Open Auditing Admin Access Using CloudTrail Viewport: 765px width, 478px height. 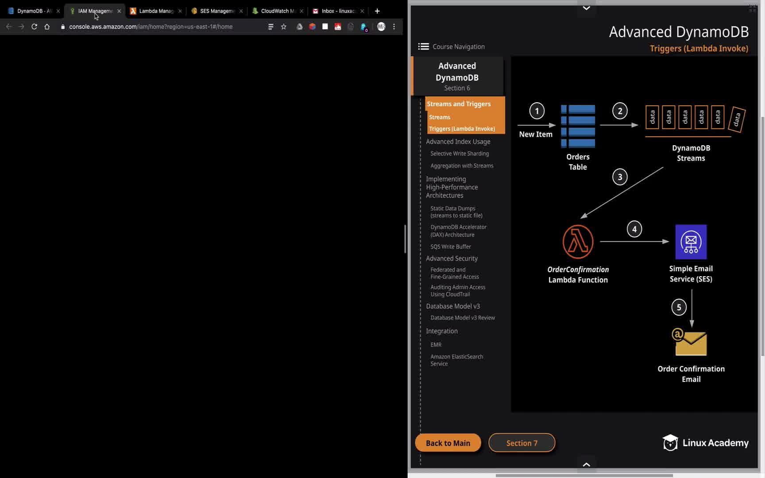[458, 291]
